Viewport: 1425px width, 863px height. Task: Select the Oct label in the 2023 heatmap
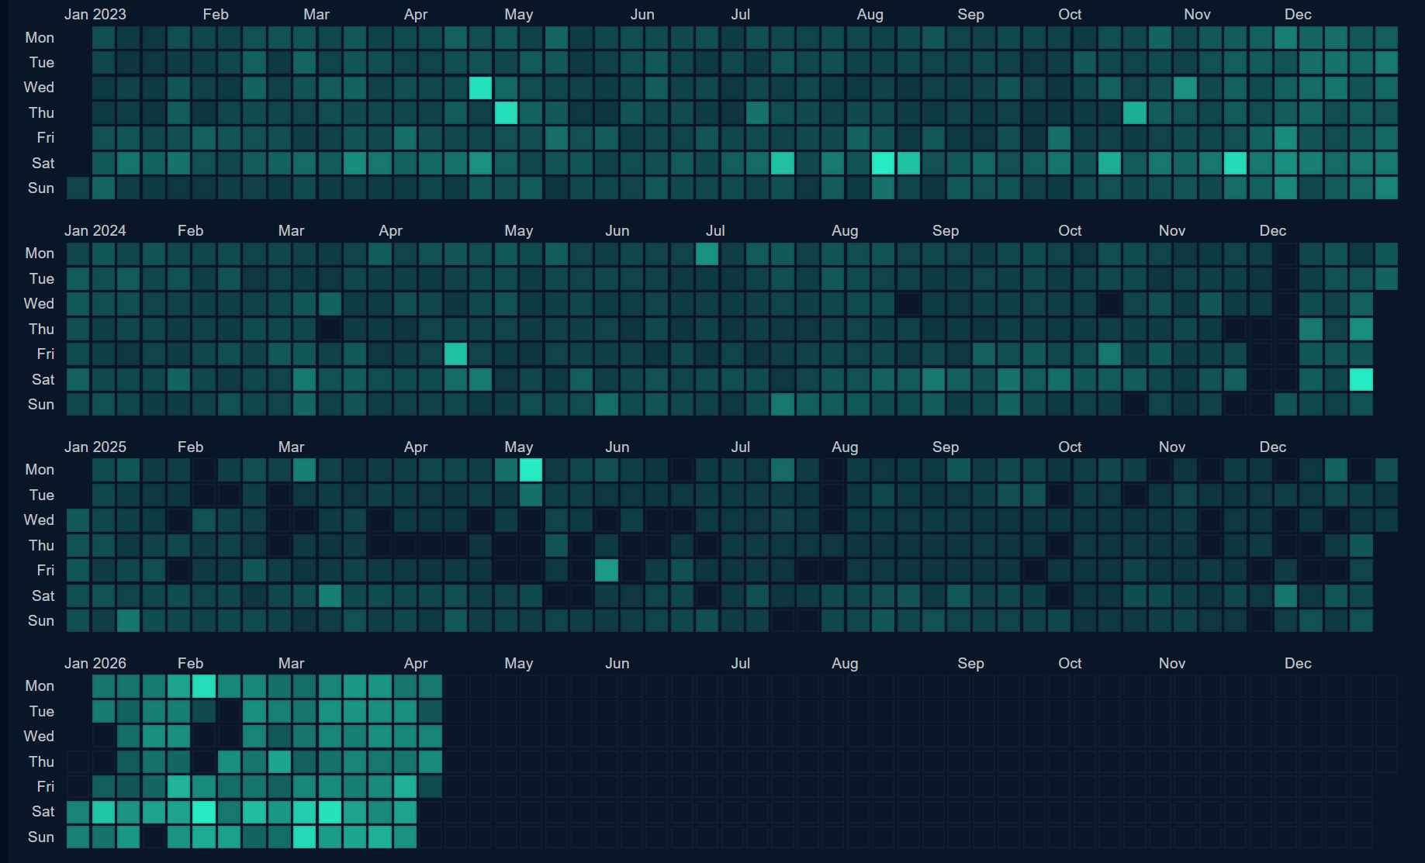pyautogui.click(x=1070, y=14)
